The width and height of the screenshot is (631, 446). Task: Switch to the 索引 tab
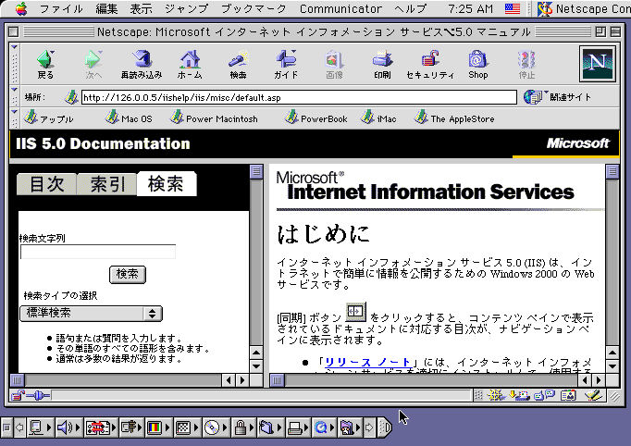click(107, 184)
